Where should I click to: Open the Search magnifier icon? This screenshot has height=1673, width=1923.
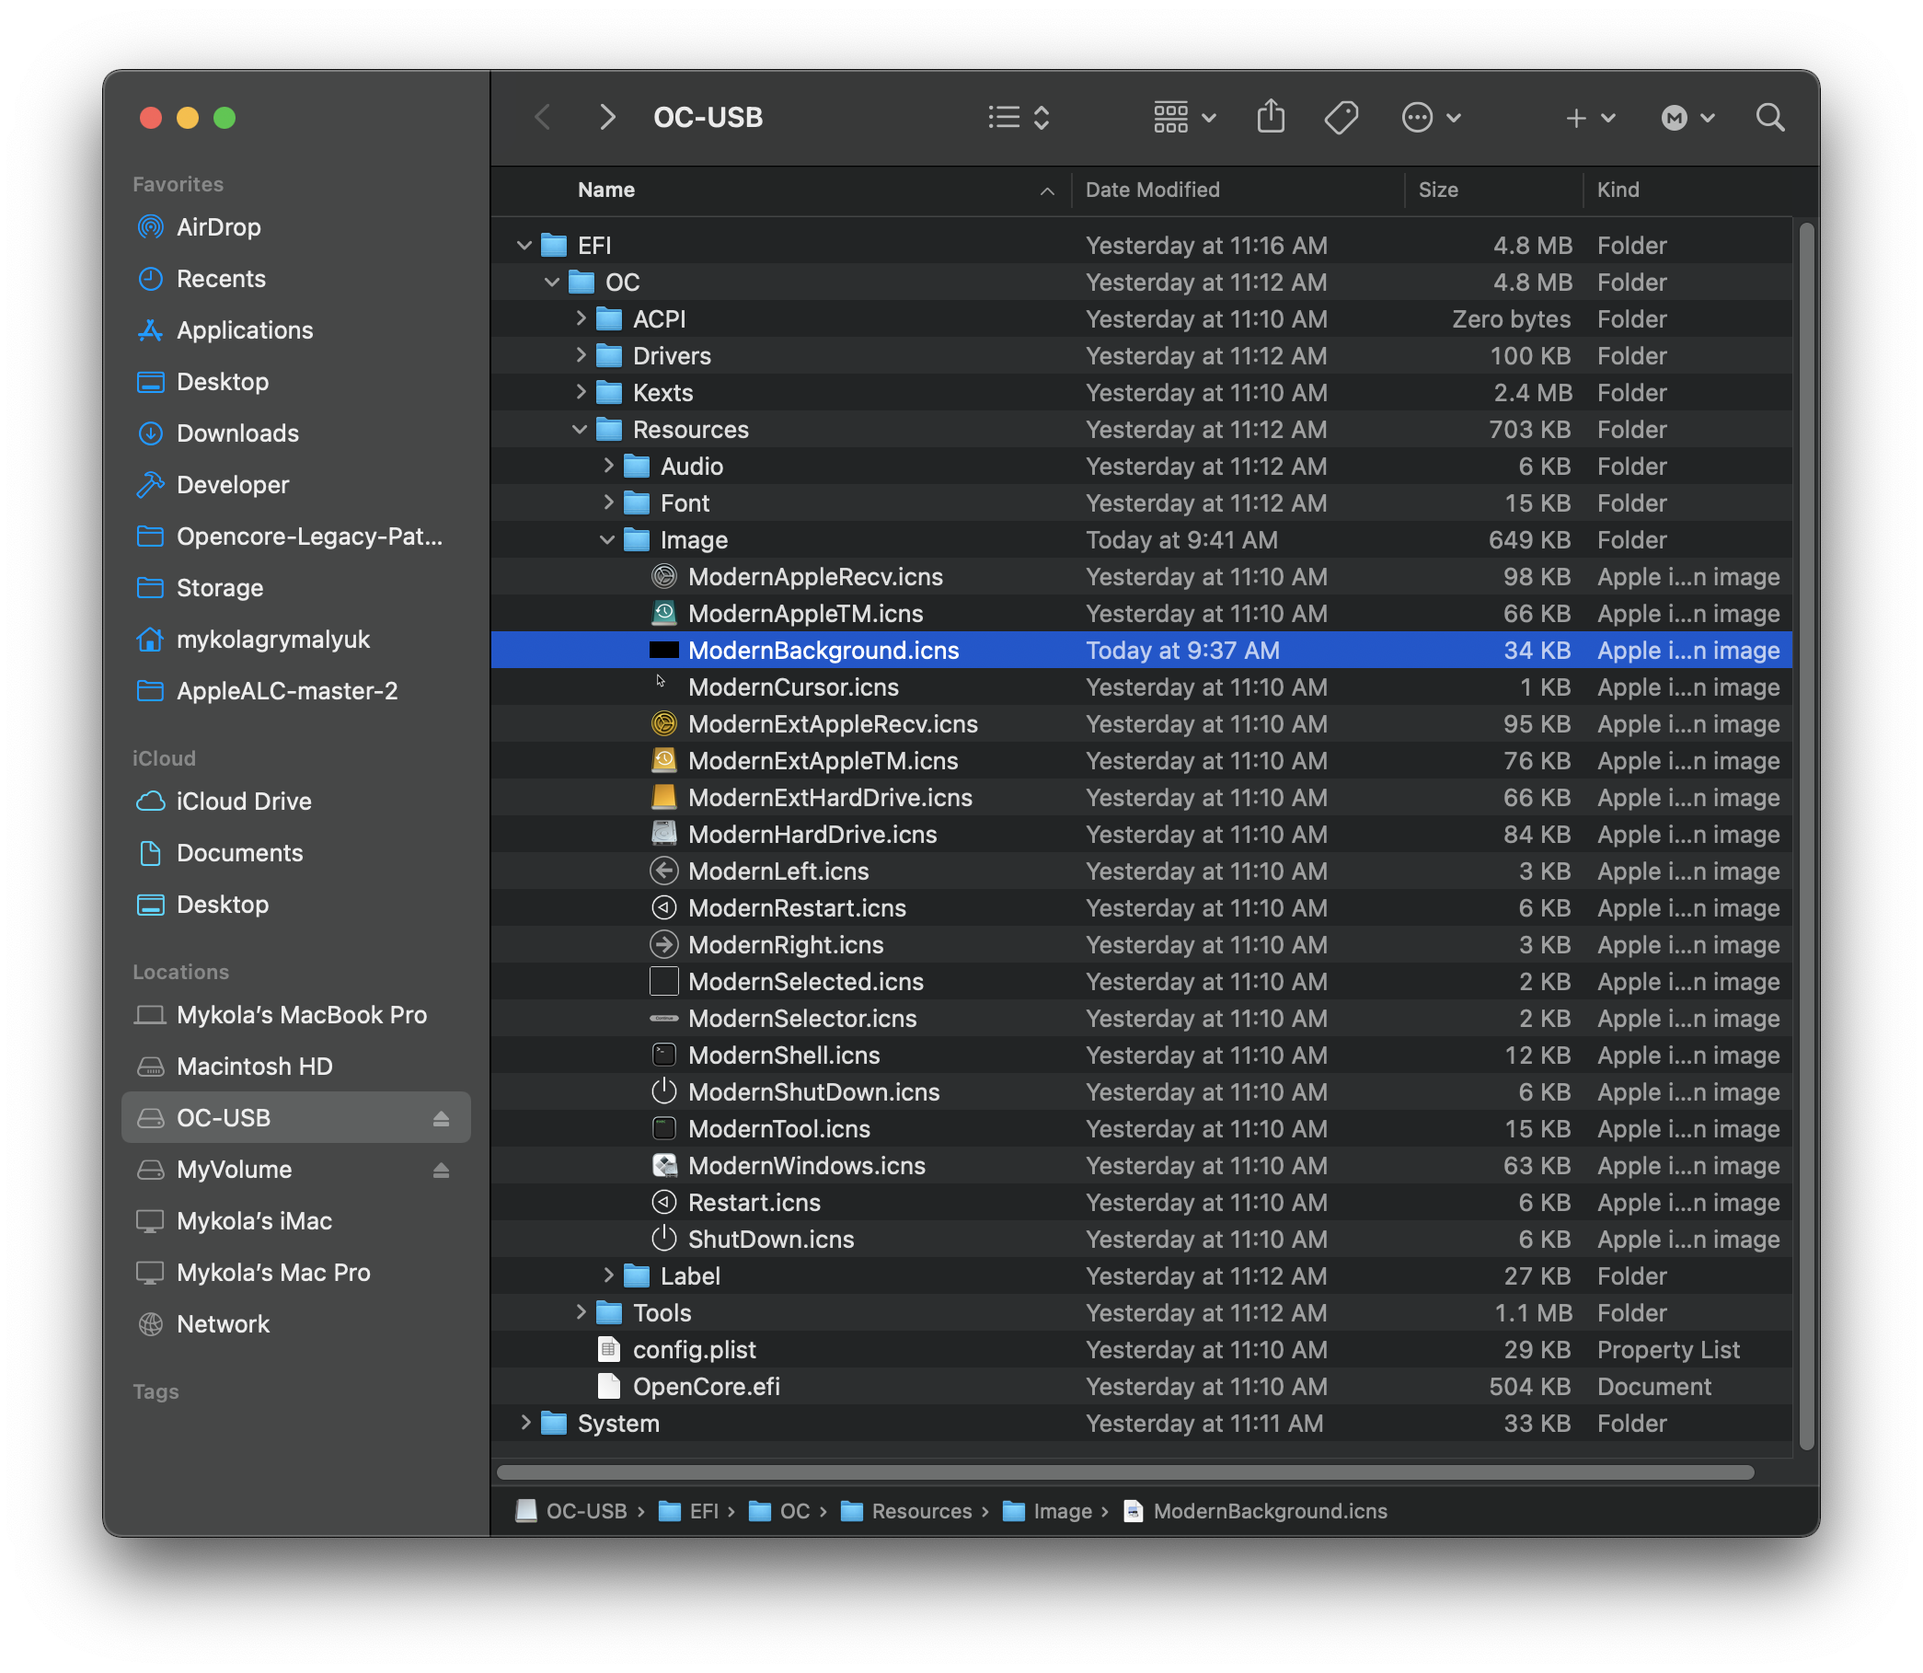coord(1769,118)
